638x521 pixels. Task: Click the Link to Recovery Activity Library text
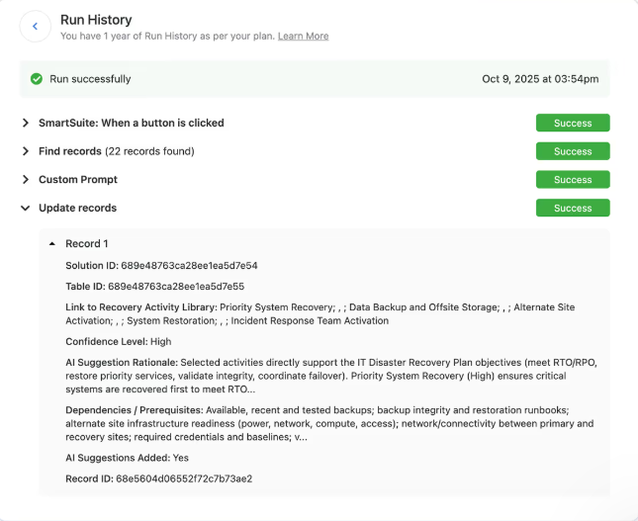click(319, 314)
